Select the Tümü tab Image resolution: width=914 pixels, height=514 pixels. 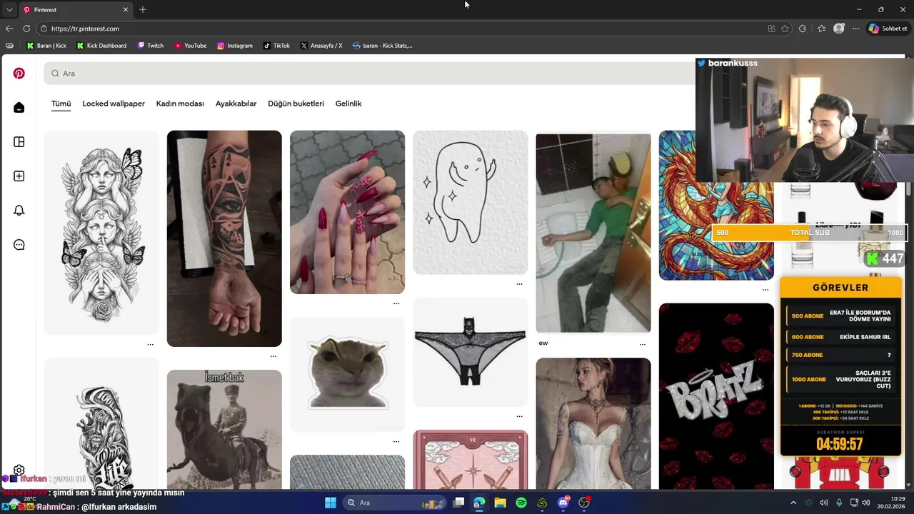click(61, 104)
